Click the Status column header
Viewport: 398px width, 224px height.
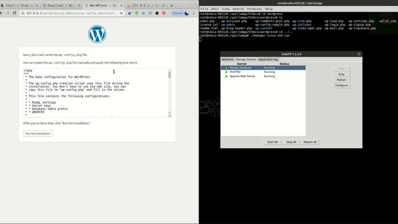click(284, 63)
